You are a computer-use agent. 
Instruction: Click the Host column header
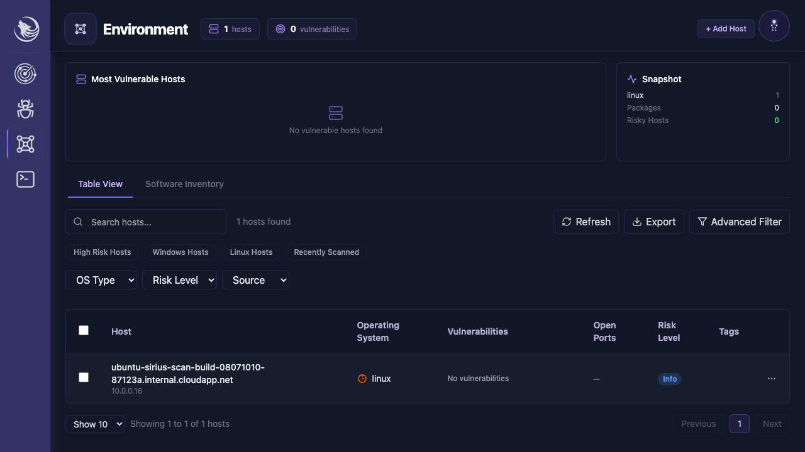[121, 331]
